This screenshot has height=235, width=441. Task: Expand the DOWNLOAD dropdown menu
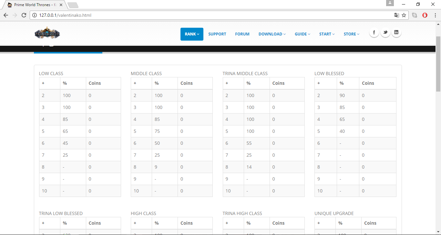[272, 34]
